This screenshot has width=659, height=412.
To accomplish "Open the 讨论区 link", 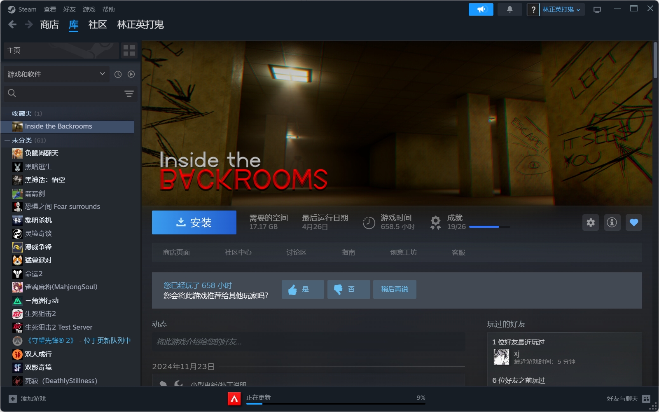I will (x=297, y=252).
